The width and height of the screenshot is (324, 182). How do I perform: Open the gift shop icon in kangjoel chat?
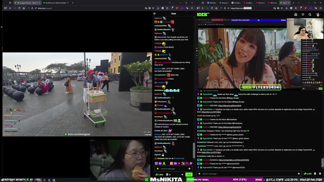tap(167, 175)
